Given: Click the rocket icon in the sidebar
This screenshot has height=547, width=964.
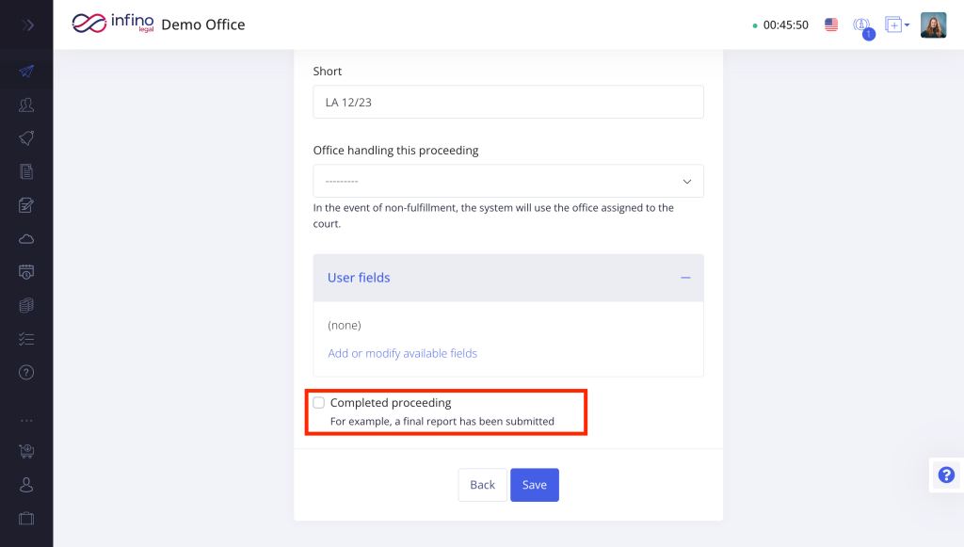Looking at the screenshot, I should (x=26, y=138).
